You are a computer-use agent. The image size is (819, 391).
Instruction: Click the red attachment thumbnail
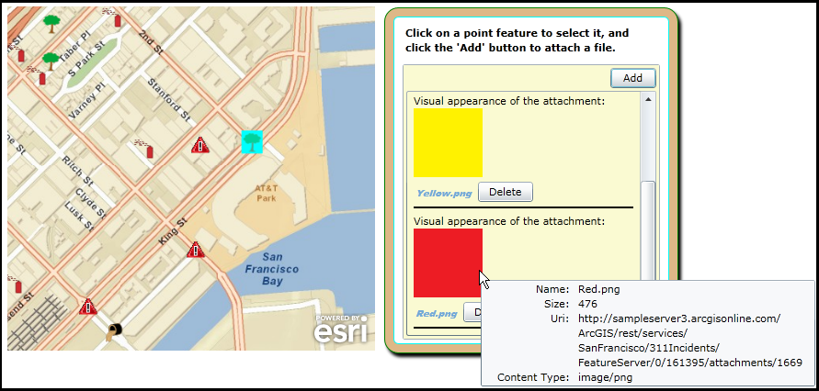tap(448, 263)
